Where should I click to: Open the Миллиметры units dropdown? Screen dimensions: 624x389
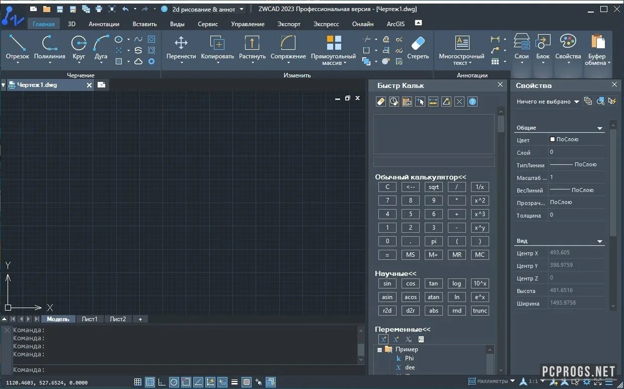tap(491, 381)
